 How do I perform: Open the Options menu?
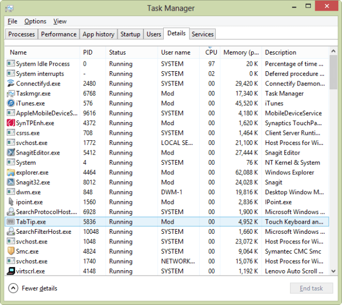[35, 21]
